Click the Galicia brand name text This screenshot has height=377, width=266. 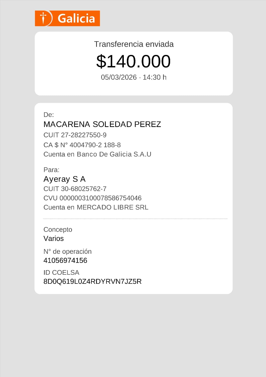(76, 19)
